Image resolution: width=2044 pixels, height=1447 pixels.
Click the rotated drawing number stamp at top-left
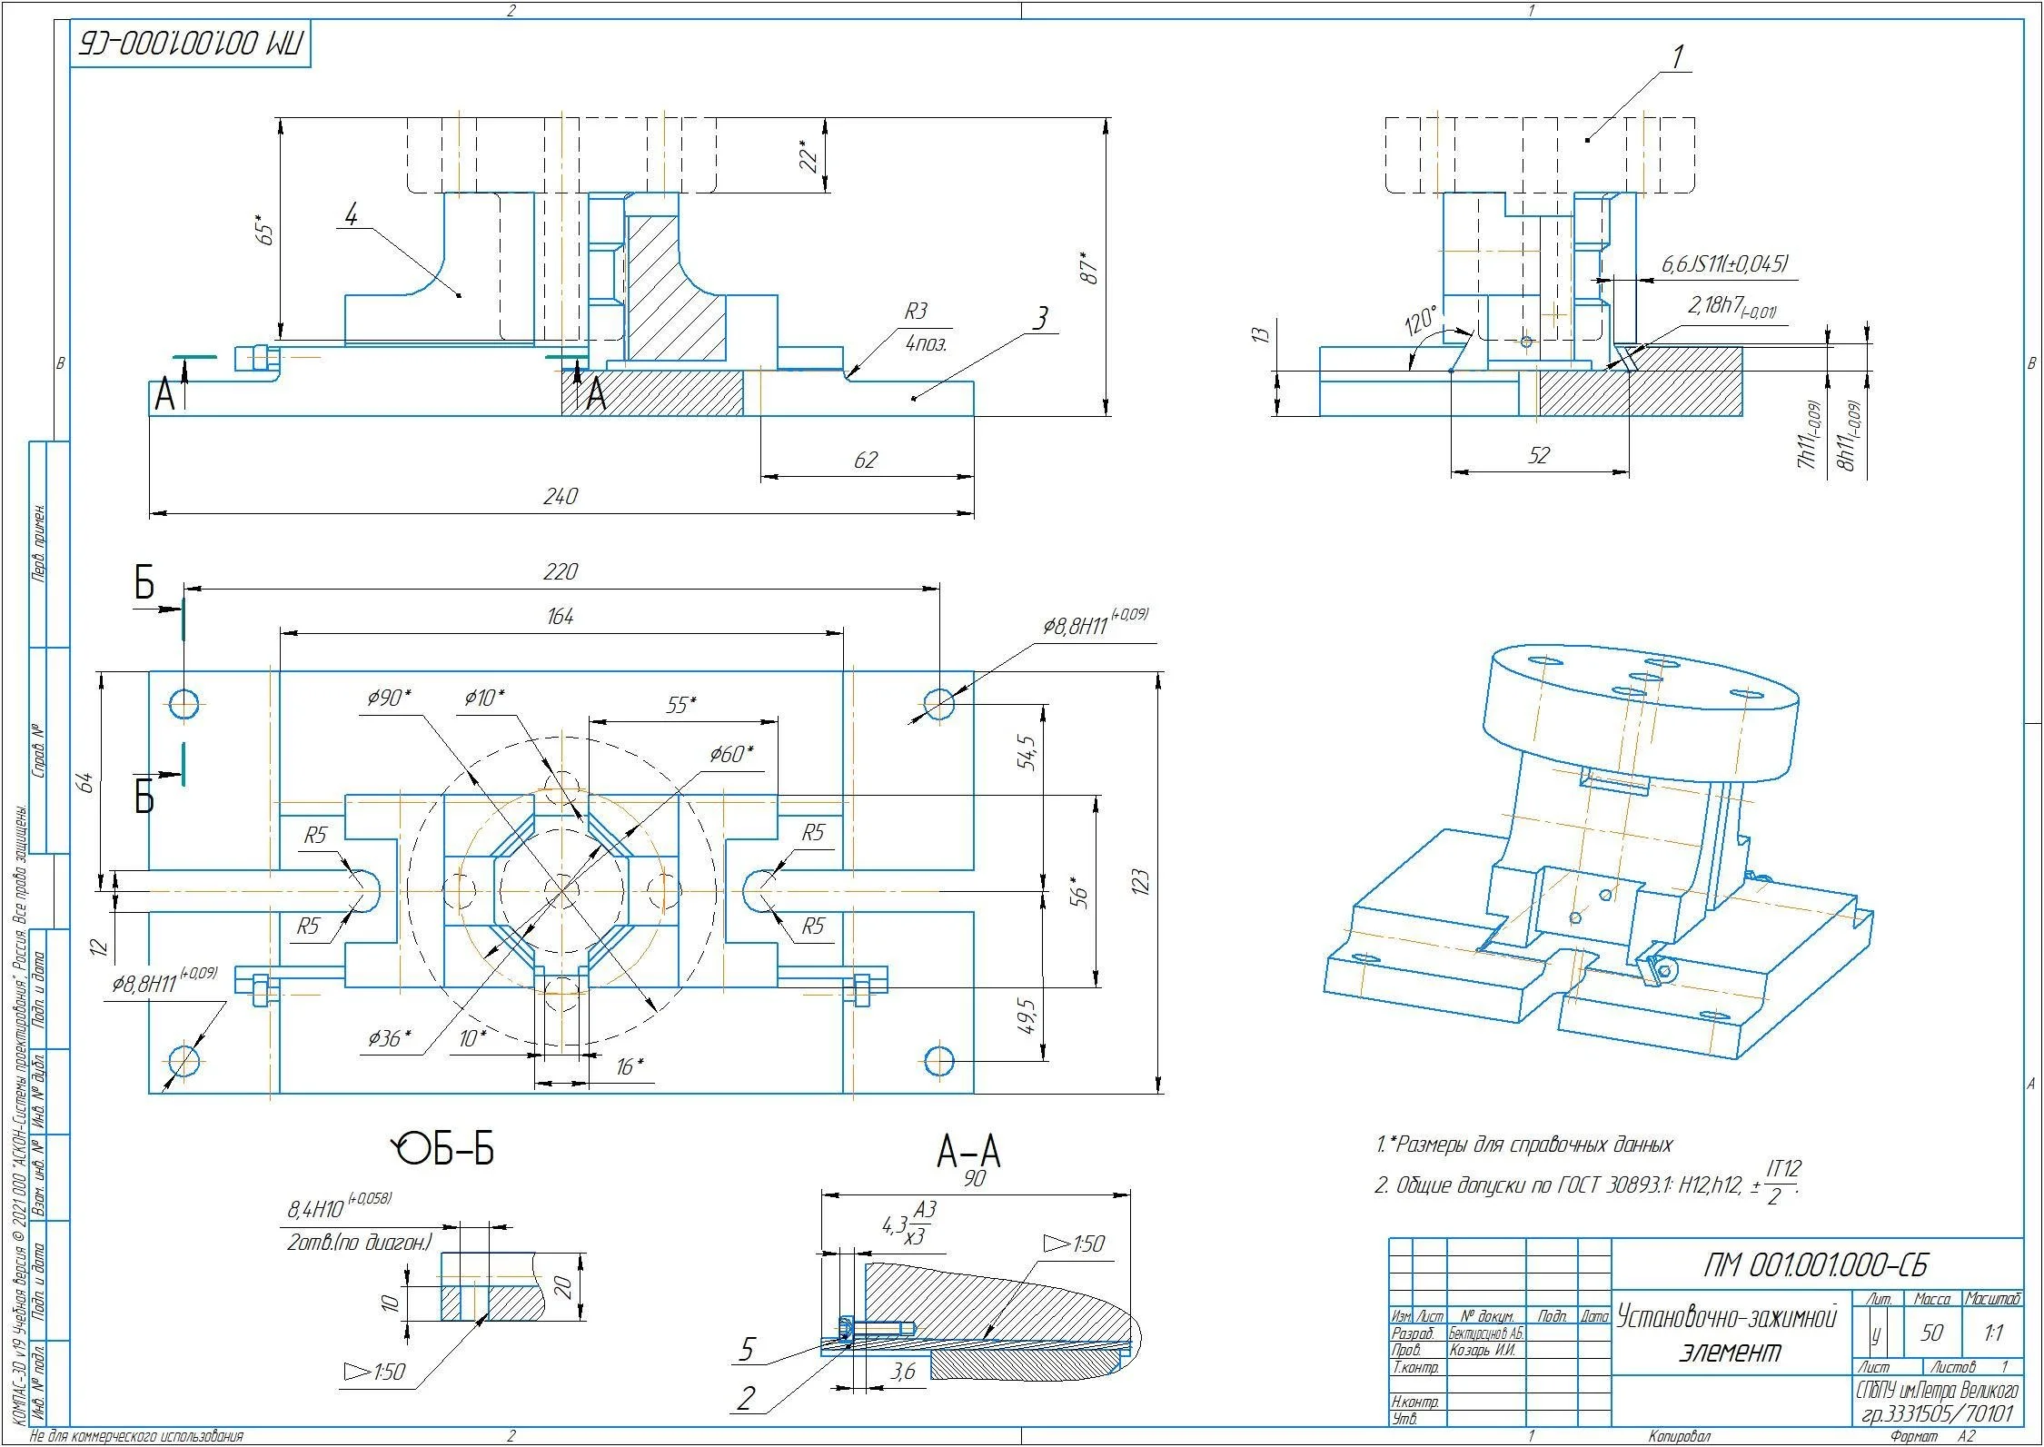click(192, 42)
